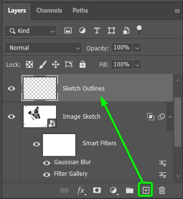The width and height of the screenshot is (183, 199).
Task: Create a new group with the folder icon
Action: [129, 190]
